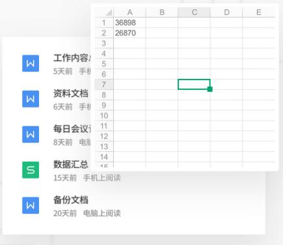Viewport: 283px width, 245px height.
Task: Click empty cell D7
Action: [x=226, y=85]
